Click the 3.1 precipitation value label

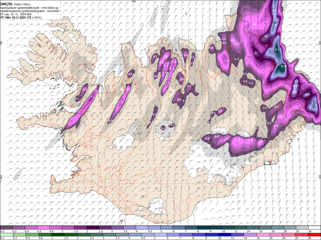click(x=256, y=53)
